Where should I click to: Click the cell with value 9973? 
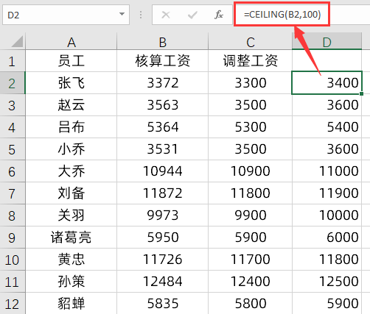162,215
